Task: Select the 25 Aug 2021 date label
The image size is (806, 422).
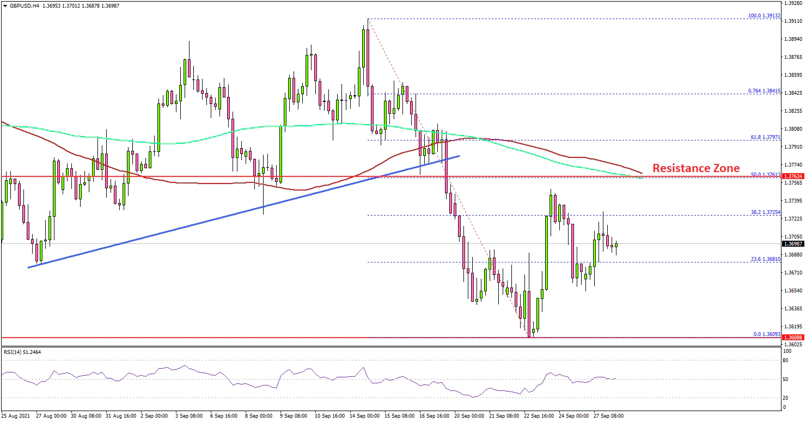Action: (16, 416)
